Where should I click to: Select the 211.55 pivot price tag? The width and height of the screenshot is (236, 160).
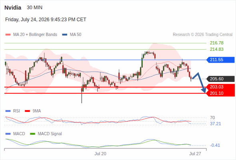point(220,60)
